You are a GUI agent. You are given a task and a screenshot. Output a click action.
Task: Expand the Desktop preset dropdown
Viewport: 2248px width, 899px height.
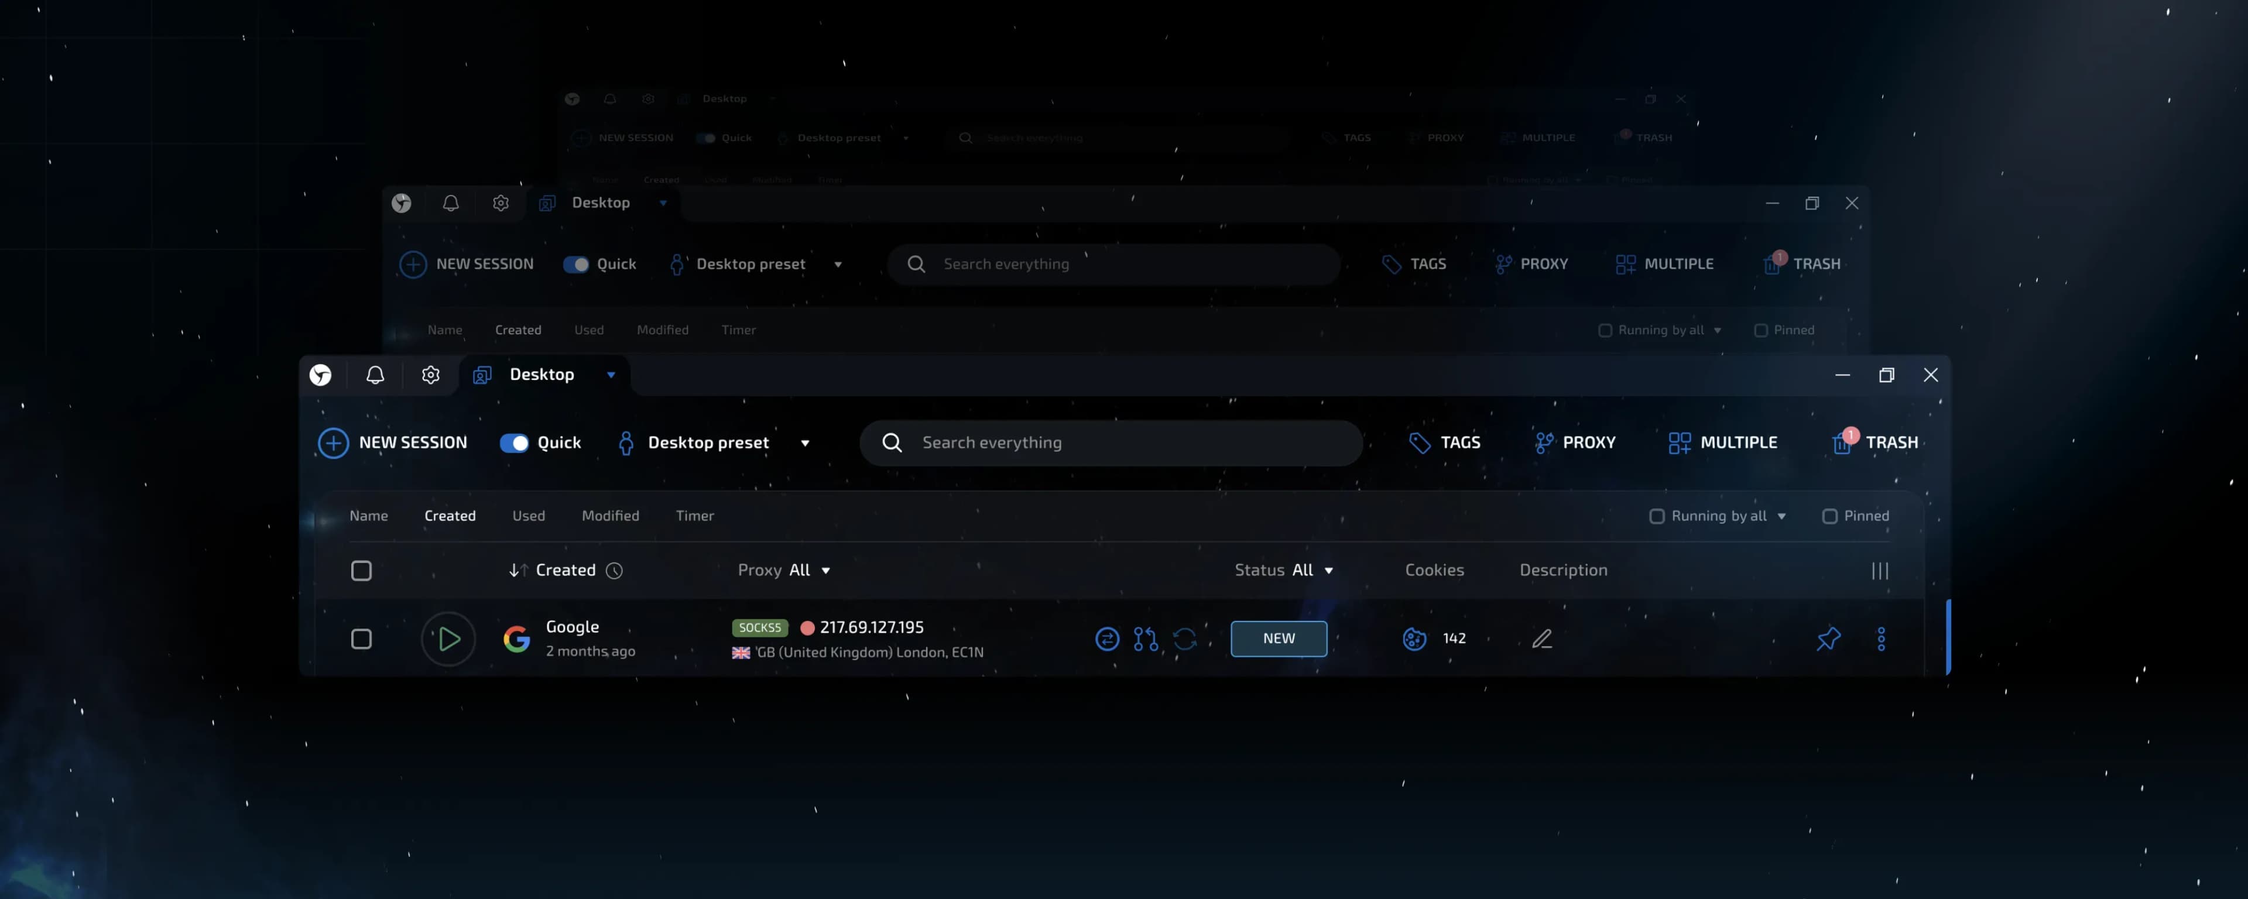coord(804,444)
